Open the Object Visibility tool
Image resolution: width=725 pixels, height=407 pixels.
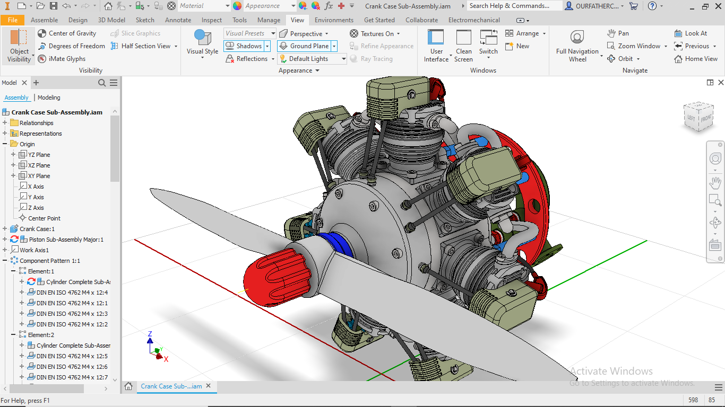[19, 46]
